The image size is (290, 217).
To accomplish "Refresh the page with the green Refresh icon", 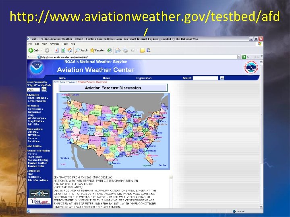I will [x=63, y=50].
